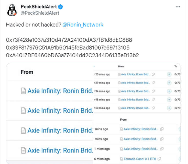
Task: Copy address in the 29 mins ago row
Action: [x=153, y=83]
